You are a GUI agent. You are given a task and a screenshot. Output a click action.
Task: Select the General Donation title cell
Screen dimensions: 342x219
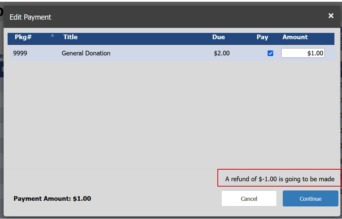click(x=86, y=53)
